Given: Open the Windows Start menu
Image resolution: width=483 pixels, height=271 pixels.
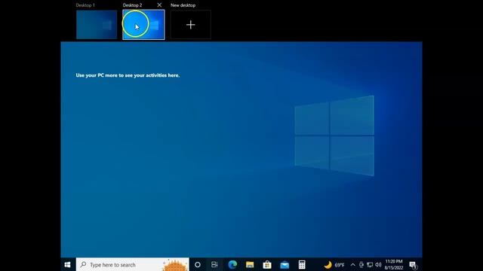Looking at the screenshot, I should tap(68, 264).
